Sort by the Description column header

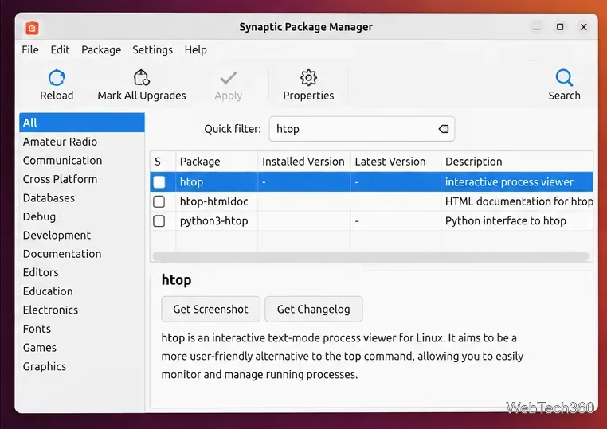[x=517, y=162]
